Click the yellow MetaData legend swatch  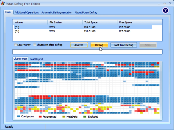[64, 116]
